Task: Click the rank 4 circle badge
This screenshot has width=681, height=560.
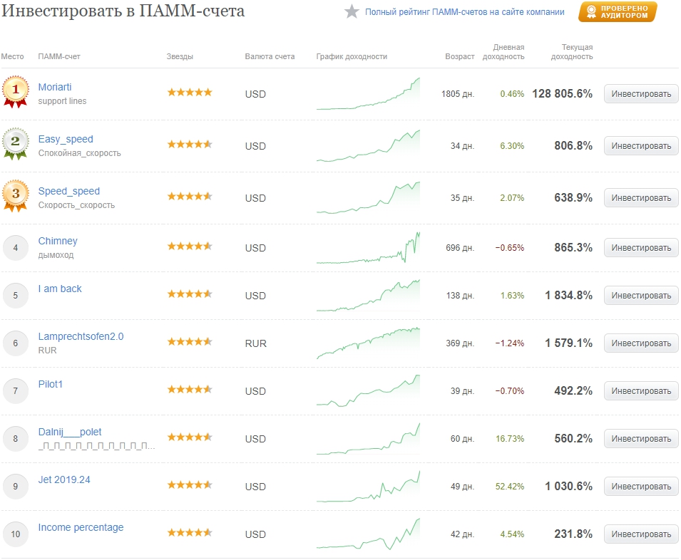Action: point(15,248)
